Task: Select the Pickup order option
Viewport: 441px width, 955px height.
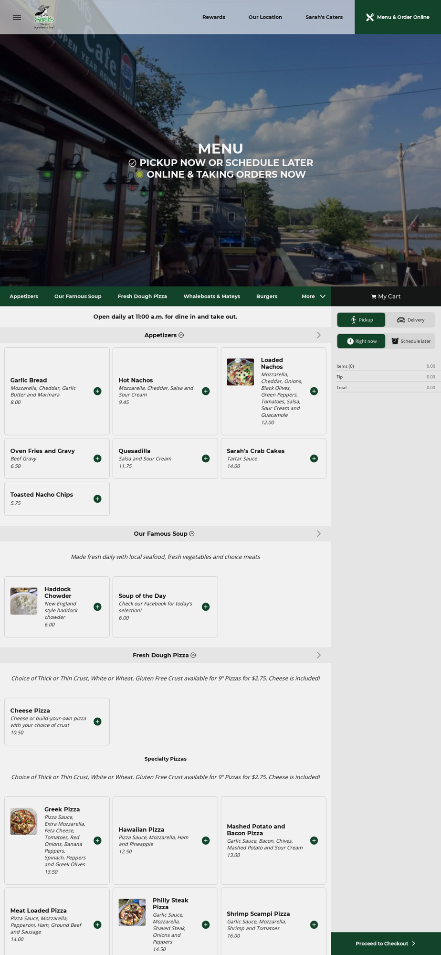Action: pos(361,320)
